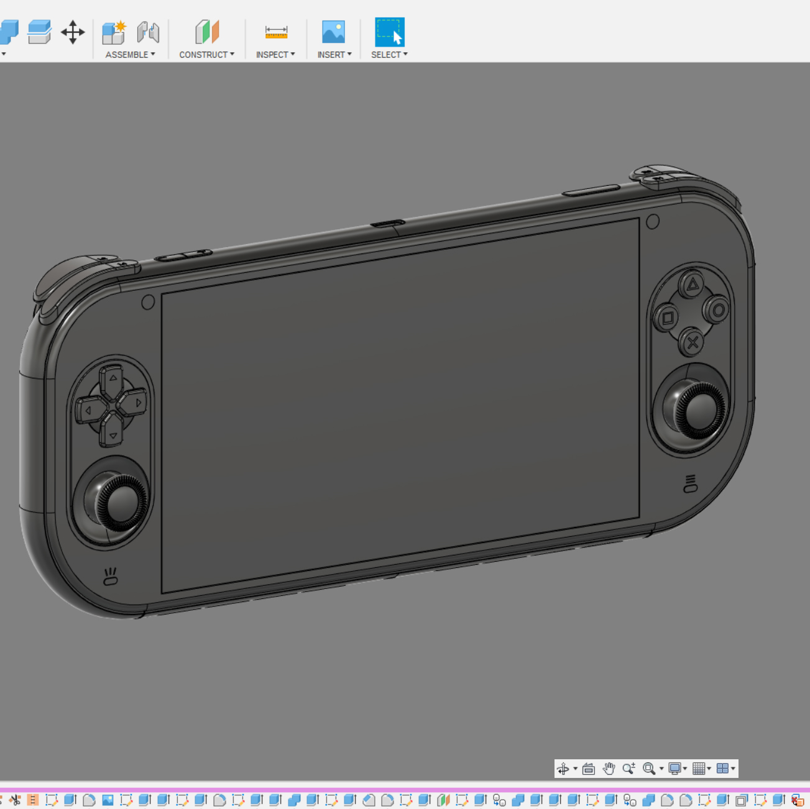Open the ASSEMBLE dropdown menu

pyautogui.click(x=130, y=55)
